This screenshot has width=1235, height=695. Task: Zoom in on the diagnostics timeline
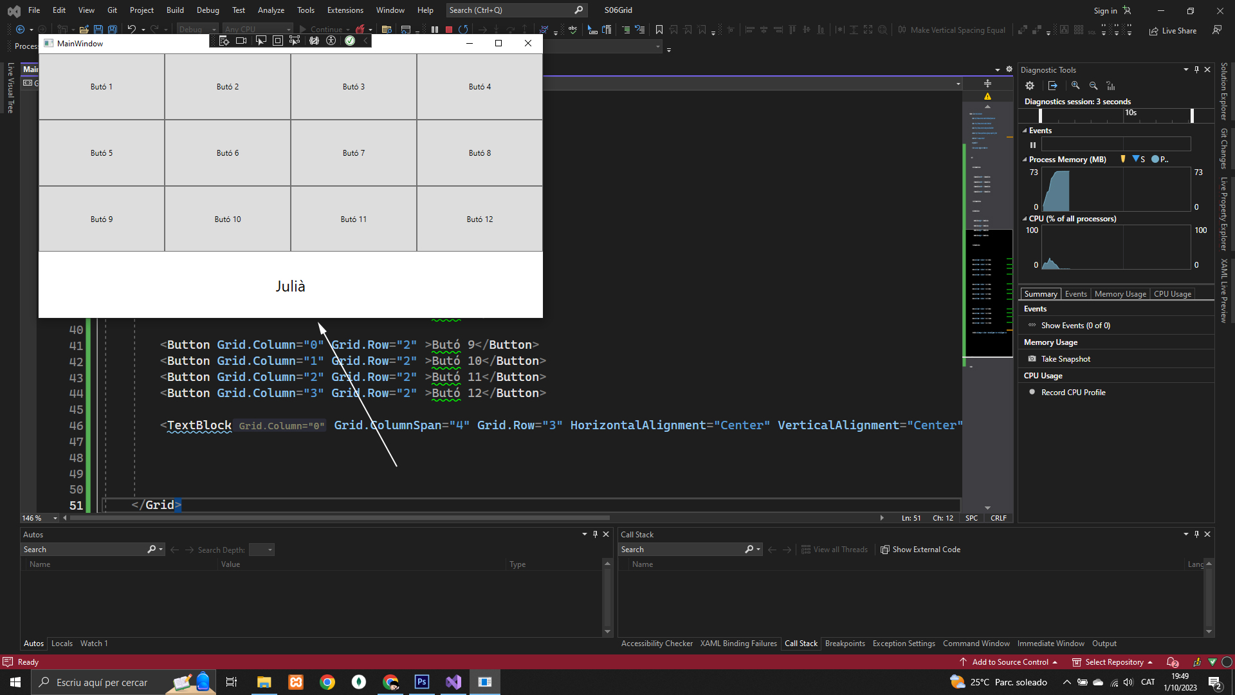coord(1075,86)
